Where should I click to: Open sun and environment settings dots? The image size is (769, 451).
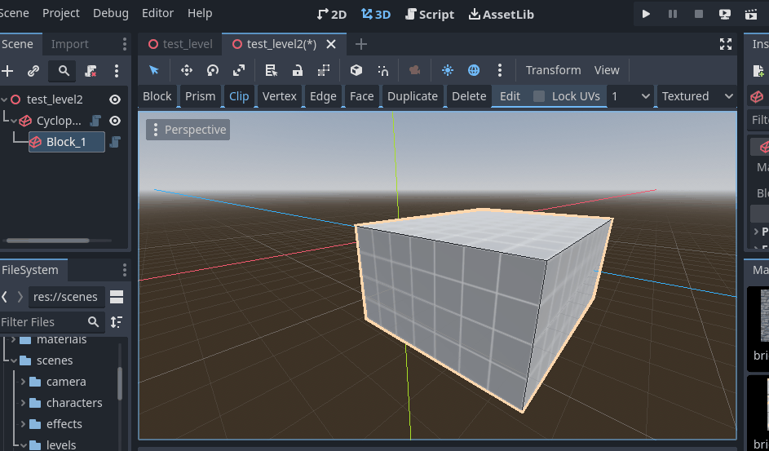click(x=500, y=70)
